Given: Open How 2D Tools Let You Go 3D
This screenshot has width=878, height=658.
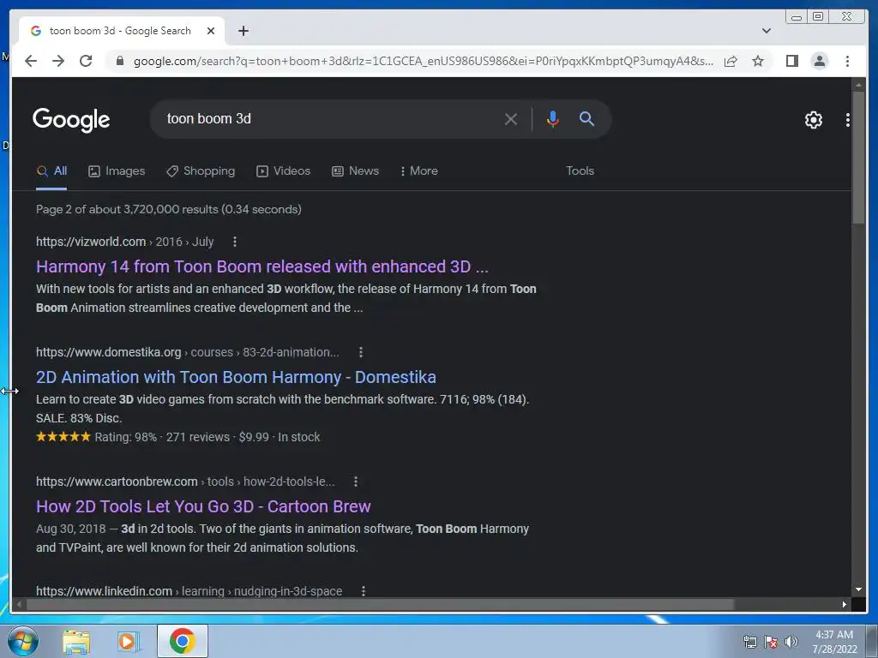Looking at the screenshot, I should (x=203, y=506).
